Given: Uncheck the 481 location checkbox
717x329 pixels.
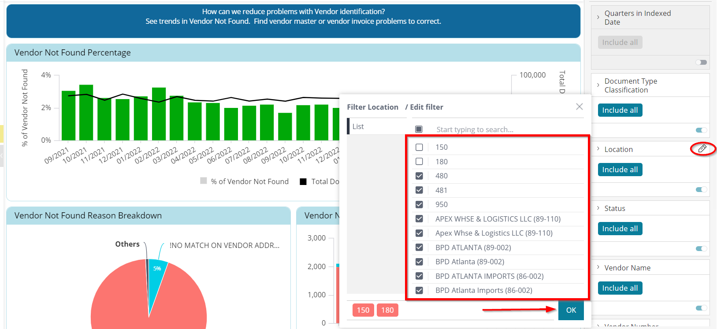Looking at the screenshot, I should click(x=419, y=190).
